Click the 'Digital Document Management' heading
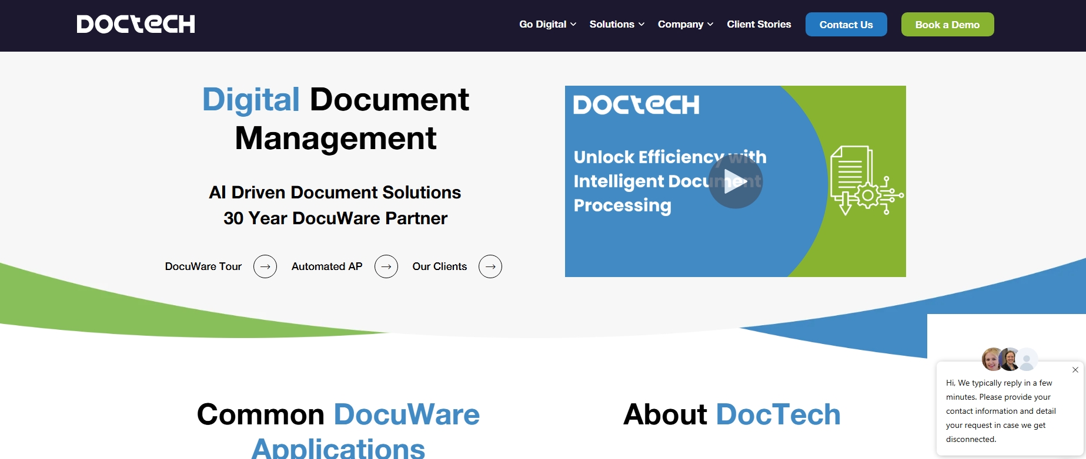The width and height of the screenshot is (1086, 459). [336, 119]
